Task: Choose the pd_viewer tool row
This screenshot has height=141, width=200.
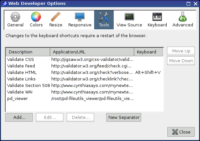Action: tap(84, 99)
